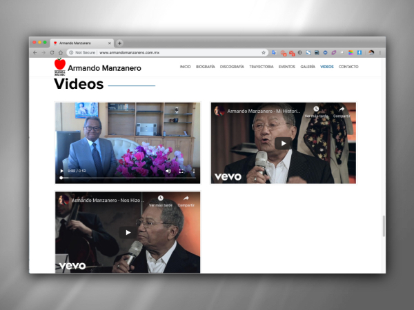414x310 pixels.
Task: Reload the page with refresh icon
Action: pos(52,53)
